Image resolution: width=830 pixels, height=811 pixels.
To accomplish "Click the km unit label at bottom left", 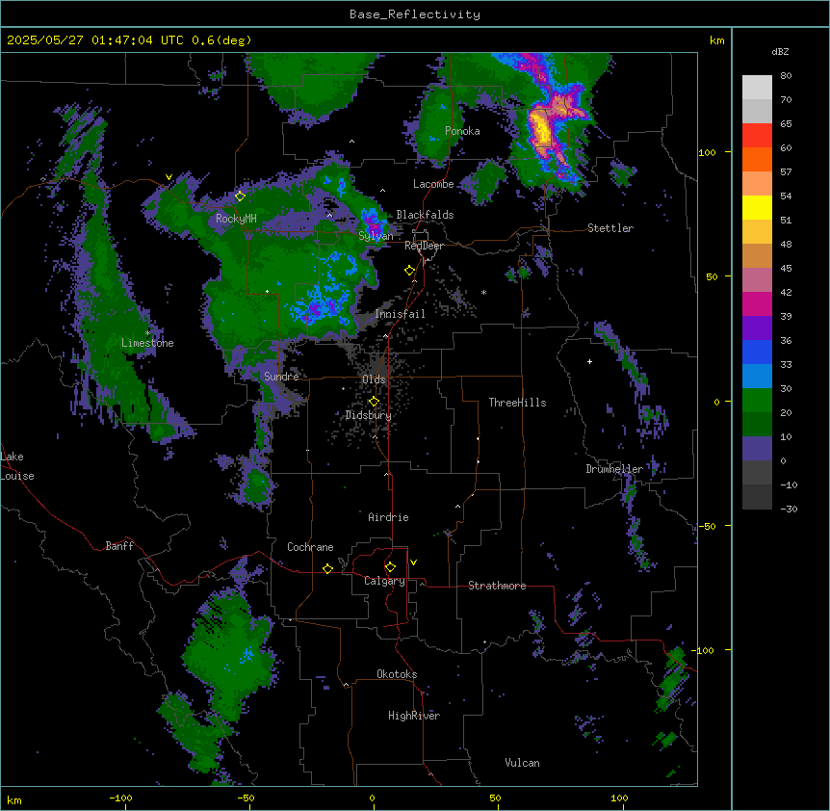I will tap(14, 799).
